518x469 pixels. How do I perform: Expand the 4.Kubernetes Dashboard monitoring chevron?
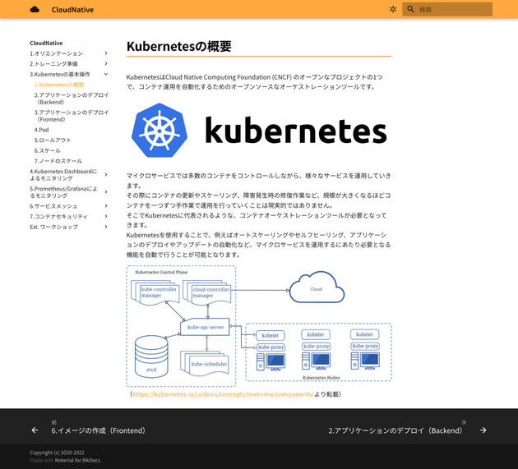[106, 174]
